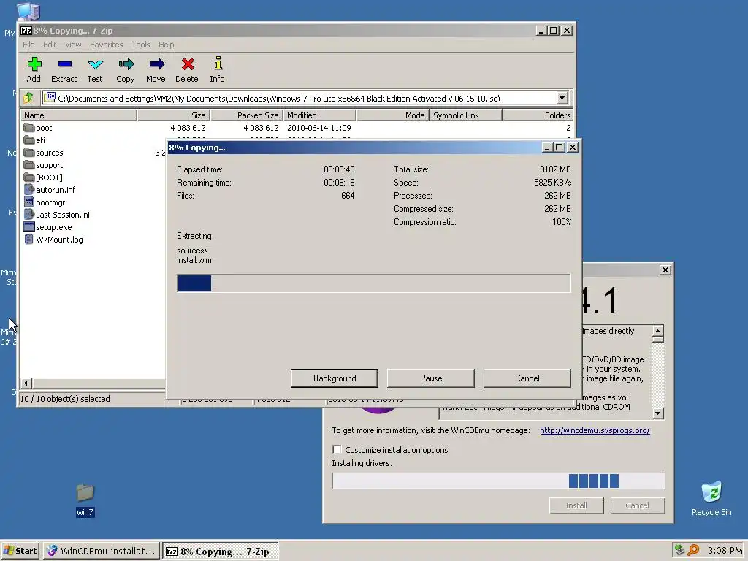
Task: Click the 3:08 PM system clock
Action: [725, 550]
